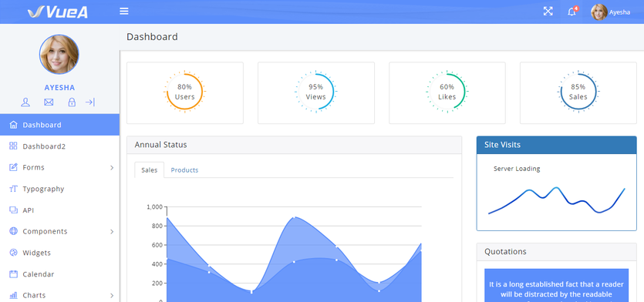This screenshot has height=302, width=644.
Task: Click the 80% Users progress circle
Action: pos(184,92)
